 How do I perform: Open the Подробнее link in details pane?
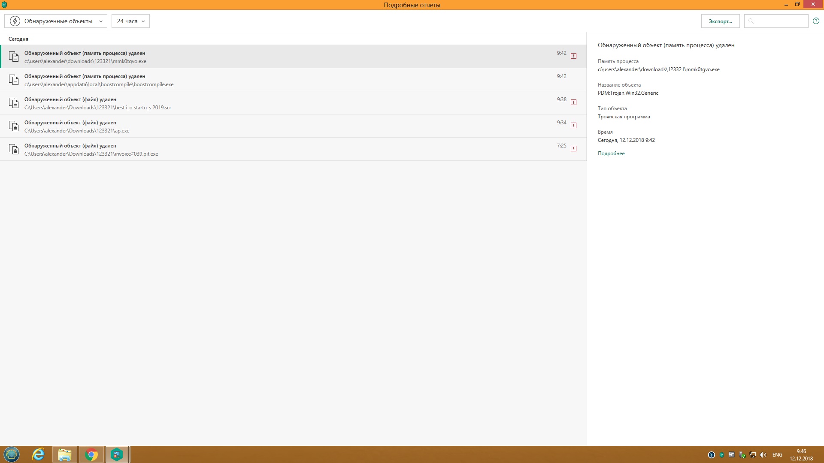tap(611, 153)
